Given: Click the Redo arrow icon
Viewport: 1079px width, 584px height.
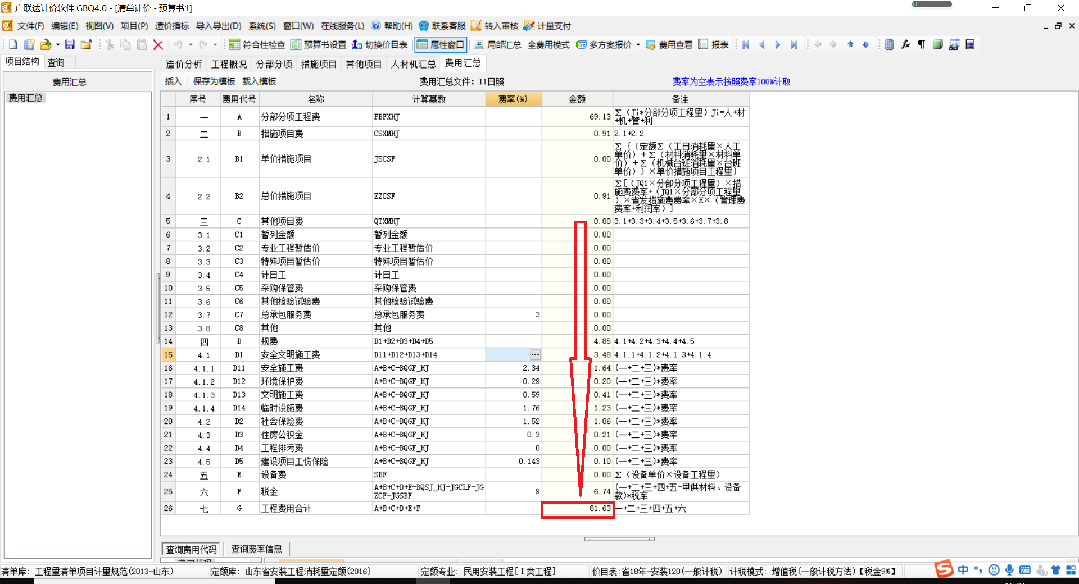Looking at the screenshot, I should [203, 44].
